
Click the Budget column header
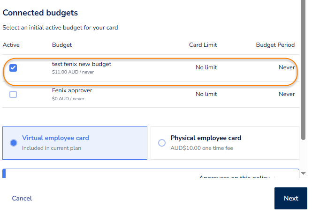(62, 45)
